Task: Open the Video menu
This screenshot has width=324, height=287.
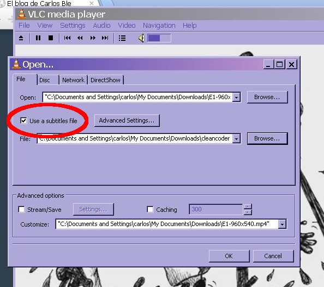Action: point(127,26)
